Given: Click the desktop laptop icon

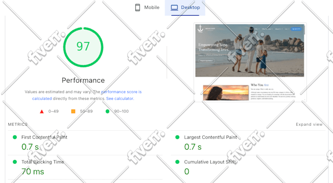Looking at the screenshot, I should (174, 8).
